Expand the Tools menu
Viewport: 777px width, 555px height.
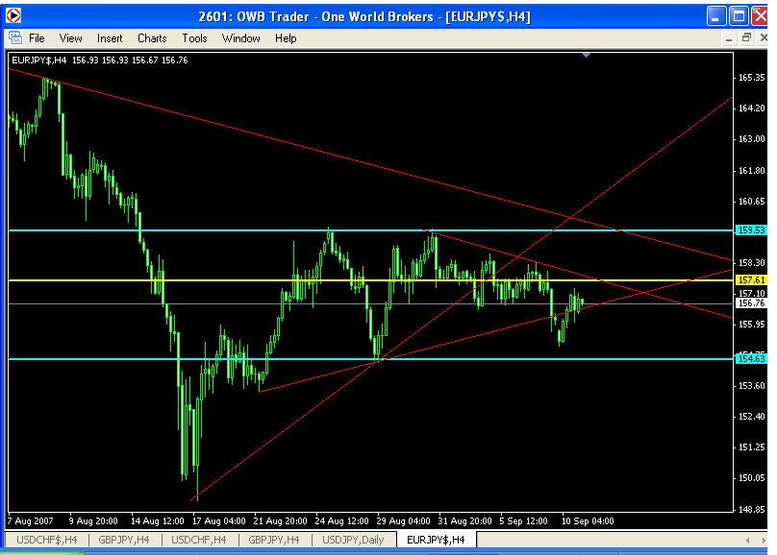pyautogui.click(x=194, y=38)
